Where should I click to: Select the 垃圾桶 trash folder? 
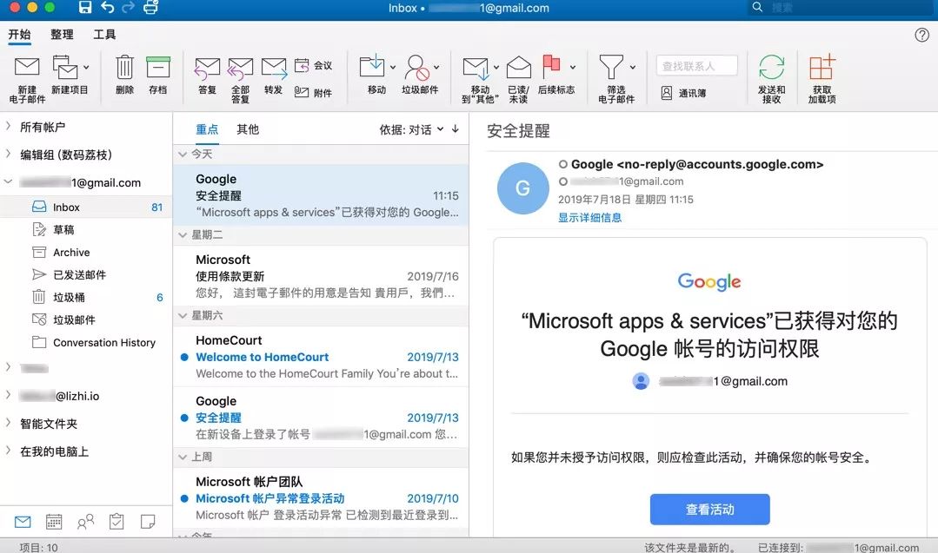86,298
